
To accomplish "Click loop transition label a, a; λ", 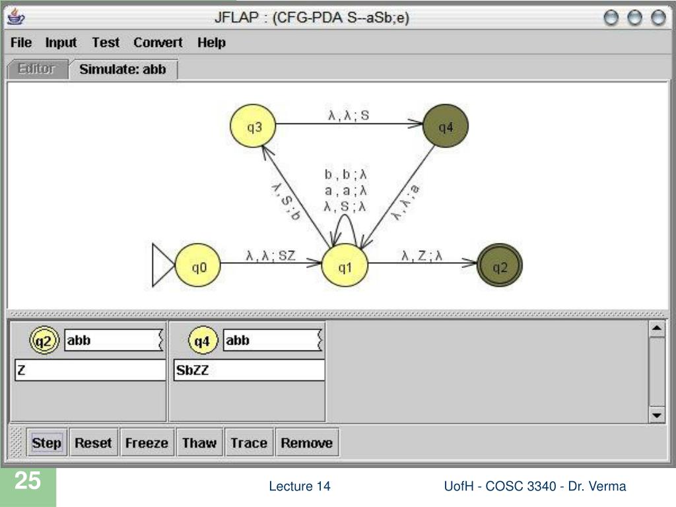I will 345,191.
